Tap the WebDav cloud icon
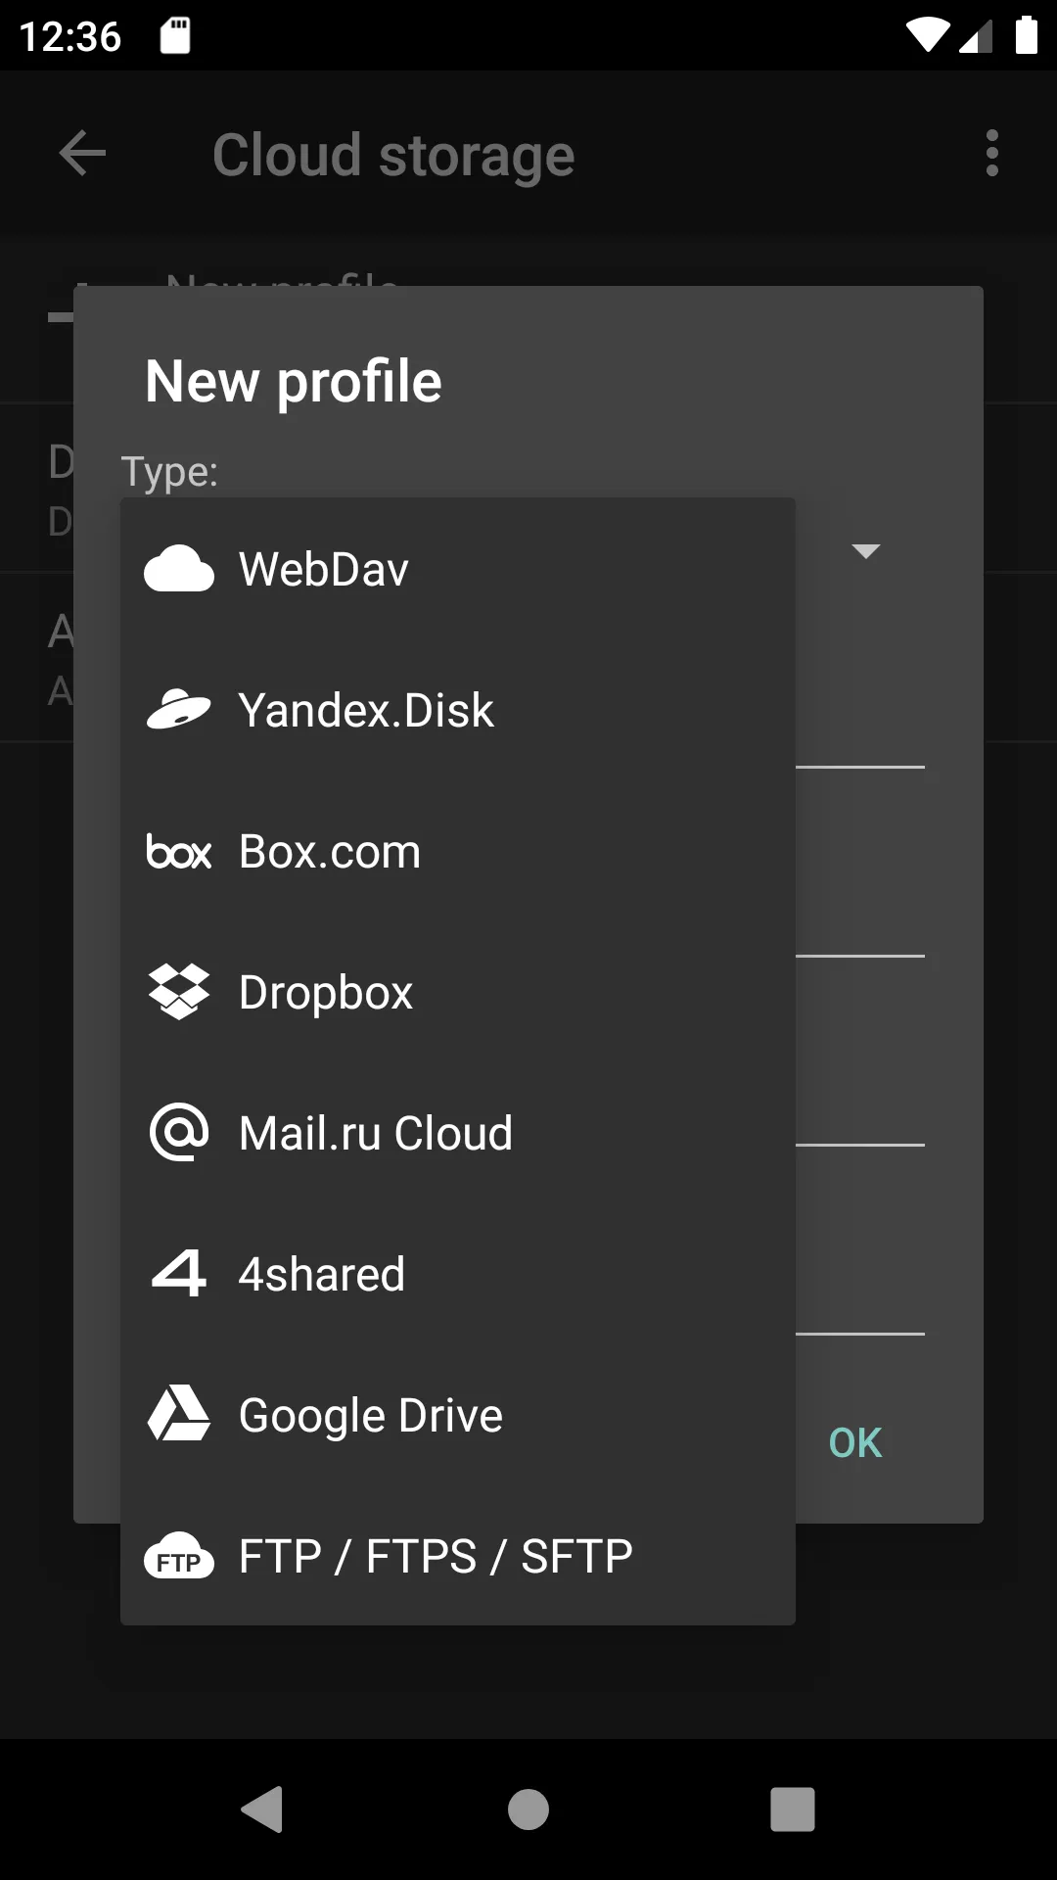The image size is (1057, 1880). tap(179, 569)
